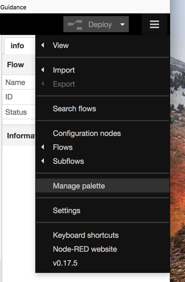Viewport: 185px width, 282px height.
Task: Choose Configuration nodes in menu
Action: pos(87,133)
